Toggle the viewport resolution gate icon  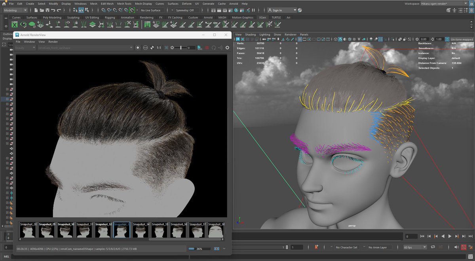pyautogui.click(x=309, y=39)
